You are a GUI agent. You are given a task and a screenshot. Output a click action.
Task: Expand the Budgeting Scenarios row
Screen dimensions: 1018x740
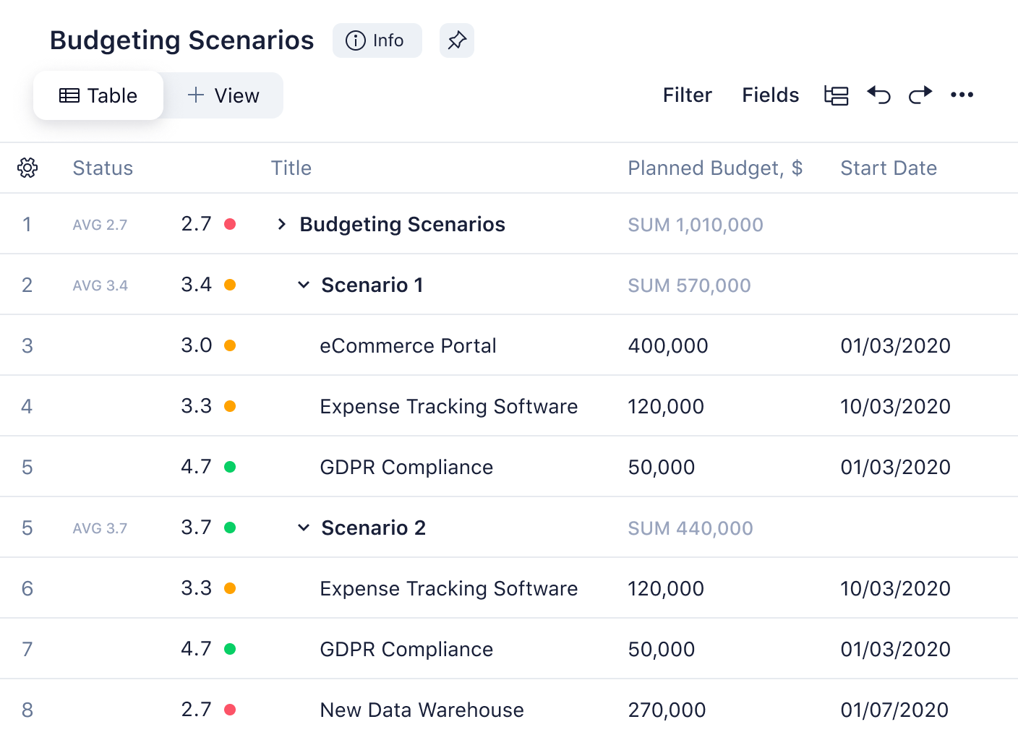point(282,225)
